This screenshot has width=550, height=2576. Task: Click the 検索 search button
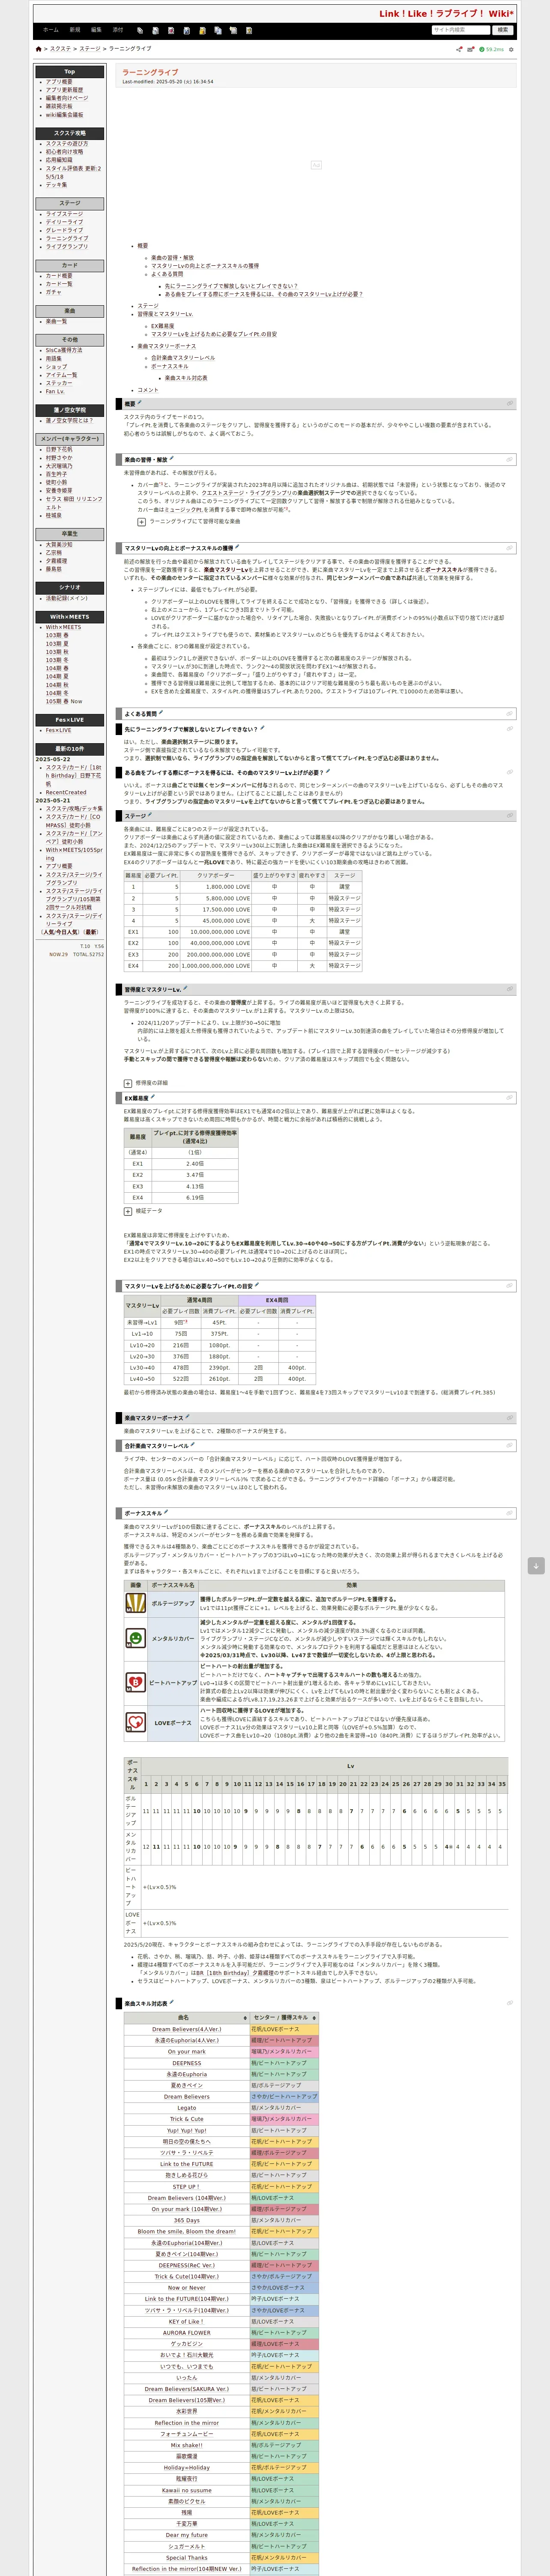[503, 30]
